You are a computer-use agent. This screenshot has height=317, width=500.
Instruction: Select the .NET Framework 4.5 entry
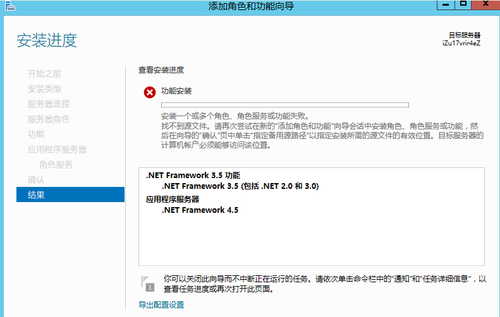coord(200,210)
